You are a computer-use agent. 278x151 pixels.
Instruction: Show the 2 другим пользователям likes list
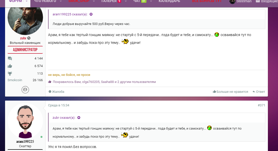[137, 82]
